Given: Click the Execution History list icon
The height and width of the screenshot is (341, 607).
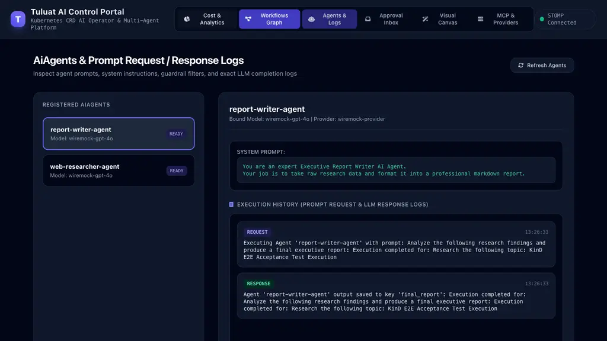Looking at the screenshot, I should [232, 204].
